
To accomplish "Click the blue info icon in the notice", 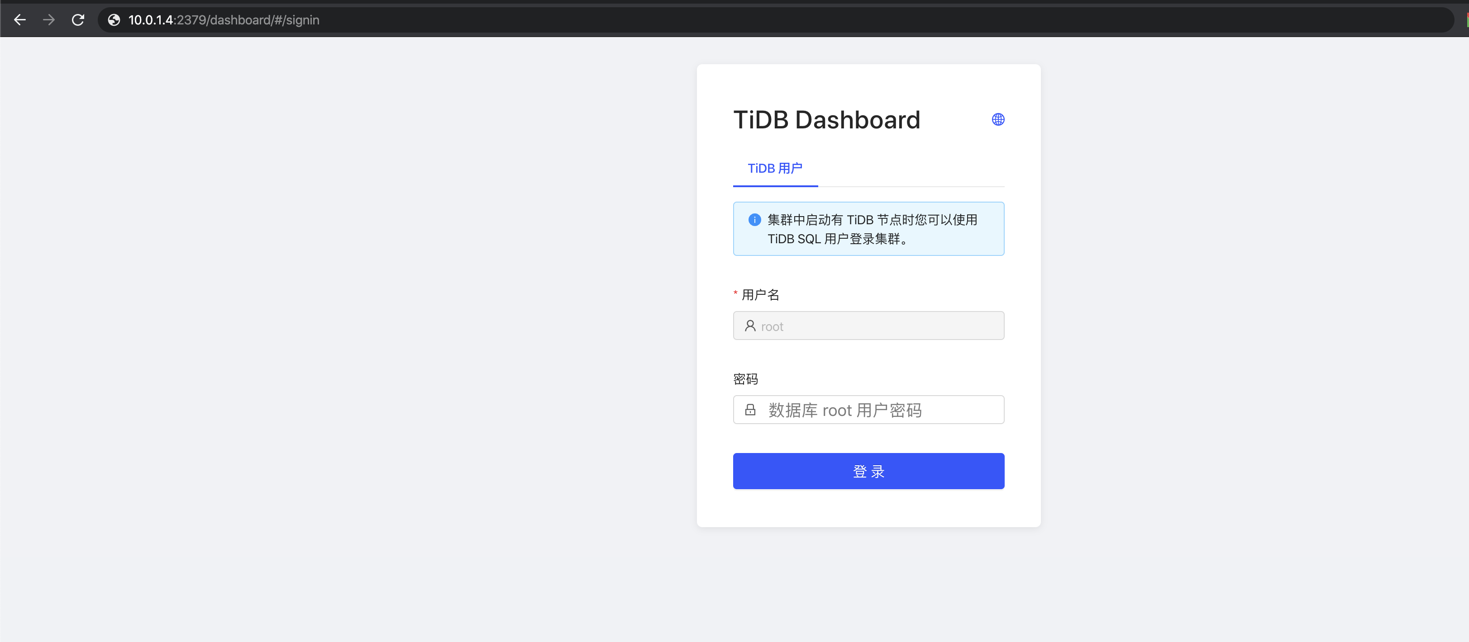I will pos(754,219).
